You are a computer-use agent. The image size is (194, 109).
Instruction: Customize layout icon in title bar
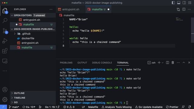pos(190,3)
